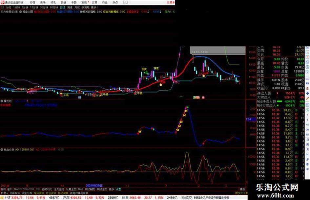Click the gear icon of the AD/AZ indicator panel
The height and width of the screenshot is (200, 310).
tap(2, 149)
